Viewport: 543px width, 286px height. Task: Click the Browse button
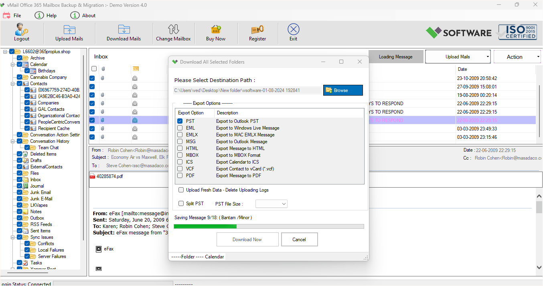click(x=343, y=90)
